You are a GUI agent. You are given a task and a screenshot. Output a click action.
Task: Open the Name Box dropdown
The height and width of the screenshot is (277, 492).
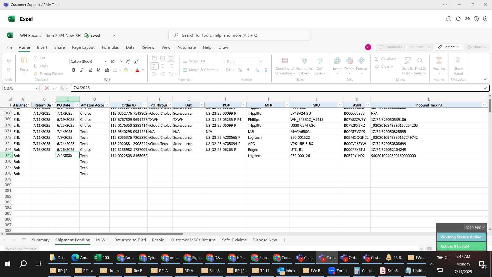(x=37, y=88)
